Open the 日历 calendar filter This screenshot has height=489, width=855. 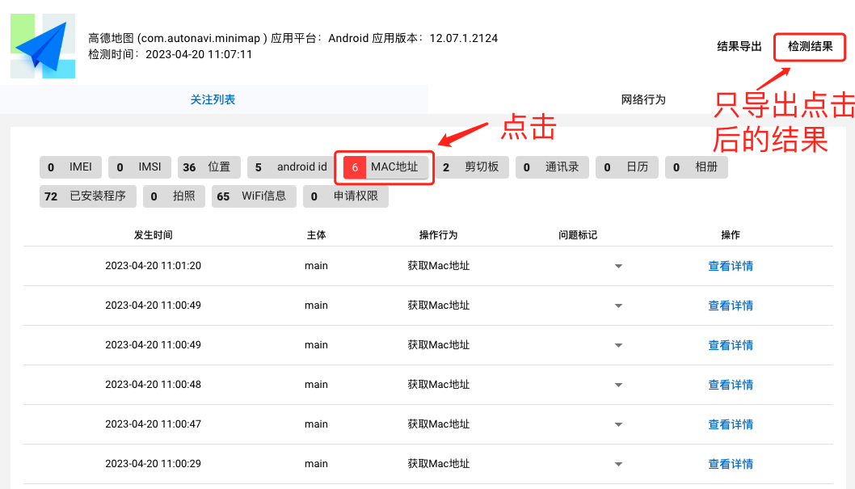pyautogui.click(x=627, y=167)
